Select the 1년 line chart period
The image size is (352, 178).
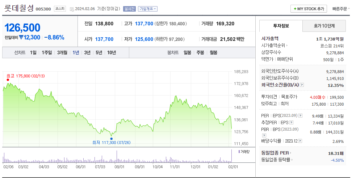[76, 52]
